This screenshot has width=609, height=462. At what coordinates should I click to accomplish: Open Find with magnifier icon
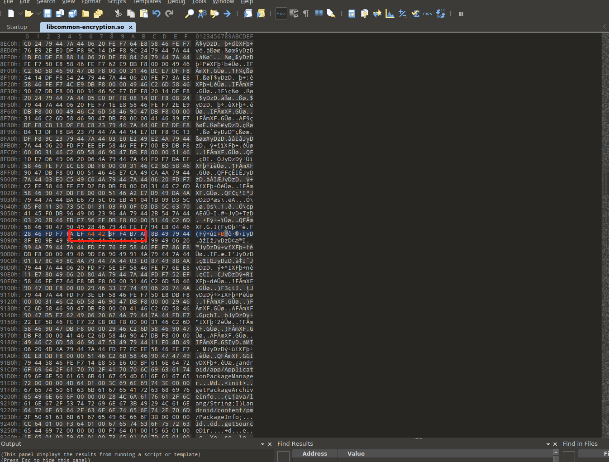pyautogui.click(x=190, y=14)
